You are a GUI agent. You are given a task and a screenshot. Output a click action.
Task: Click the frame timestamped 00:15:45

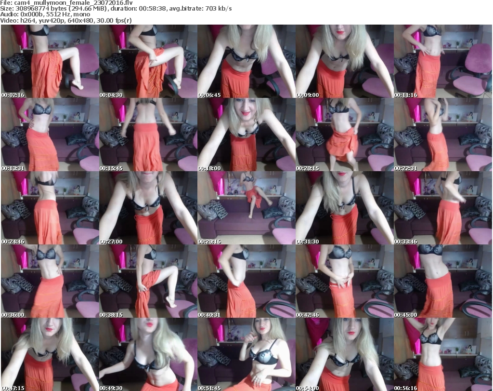click(148, 135)
